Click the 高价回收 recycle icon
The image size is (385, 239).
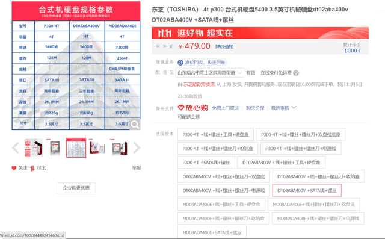180,63
